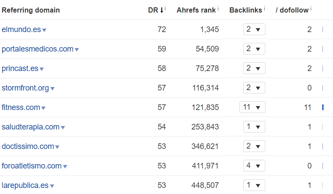Sort by the Backlinks column header
333x194 pixels.
(x=246, y=10)
